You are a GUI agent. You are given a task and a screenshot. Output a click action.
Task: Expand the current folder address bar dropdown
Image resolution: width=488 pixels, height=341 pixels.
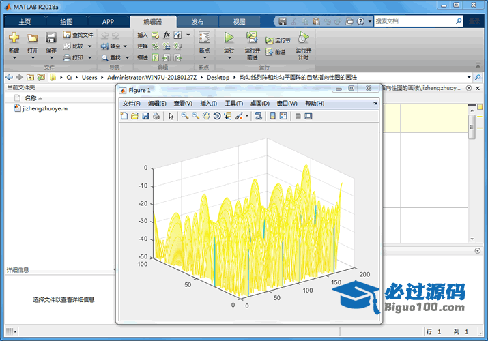(x=468, y=77)
